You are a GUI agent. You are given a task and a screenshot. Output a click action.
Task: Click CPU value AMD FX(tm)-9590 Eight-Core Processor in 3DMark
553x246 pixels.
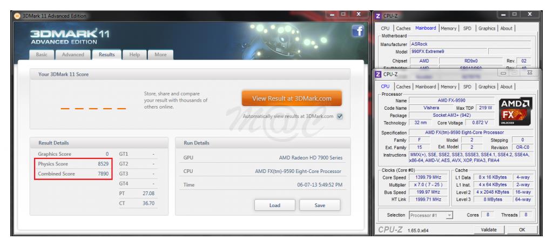pos(298,171)
